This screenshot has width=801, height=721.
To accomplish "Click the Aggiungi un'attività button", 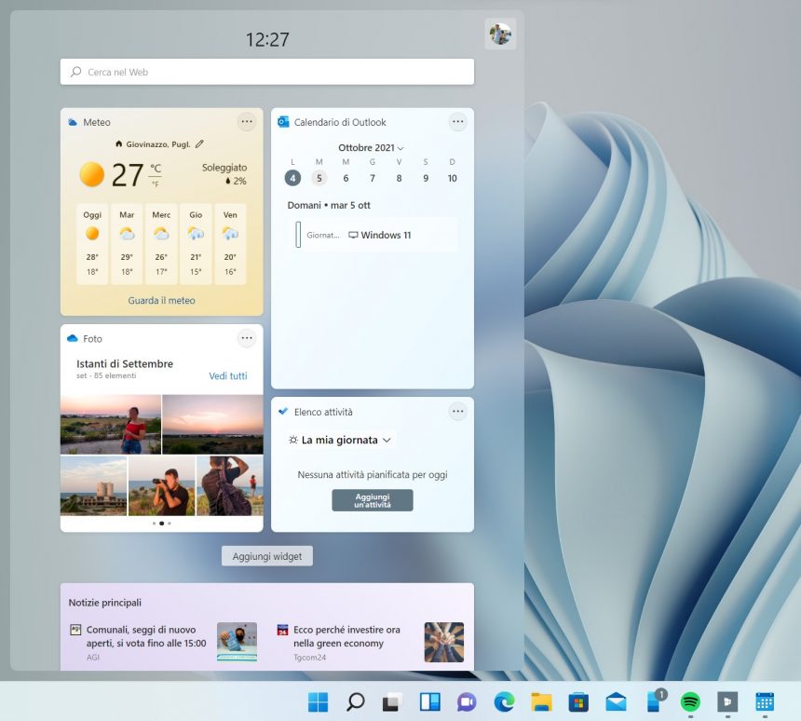I will tap(373, 499).
